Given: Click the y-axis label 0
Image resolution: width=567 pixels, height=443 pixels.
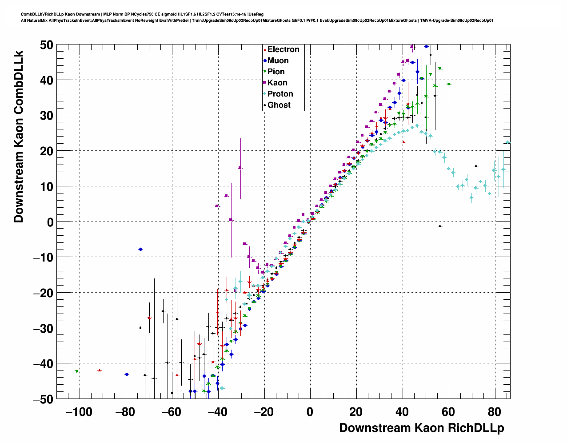Looking at the screenshot, I should coord(50,222).
